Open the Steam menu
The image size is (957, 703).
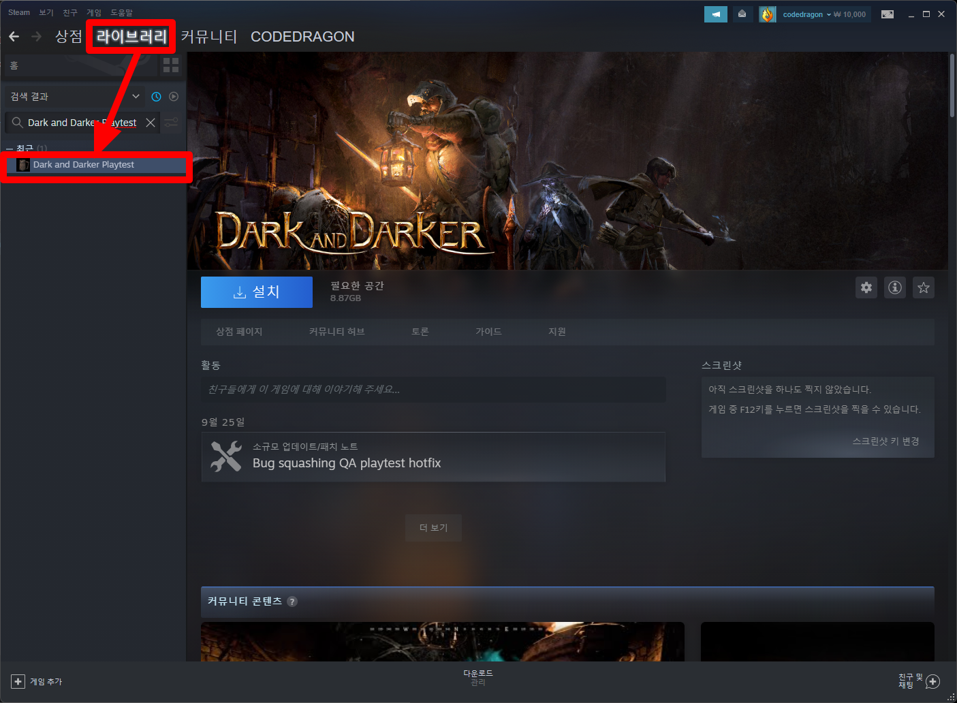click(x=19, y=12)
